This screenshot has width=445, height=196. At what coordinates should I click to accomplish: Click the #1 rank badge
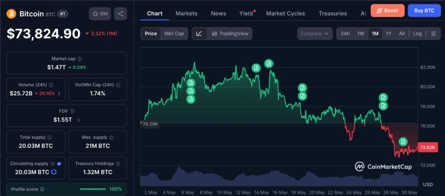pyautogui.click(x=63, y=14)
